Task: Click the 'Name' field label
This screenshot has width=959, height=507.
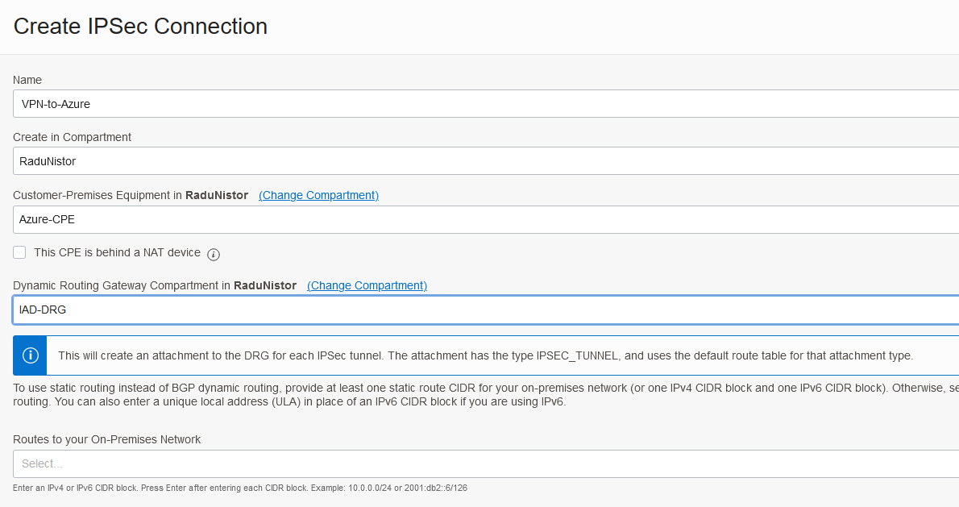Action: [27, 80]
